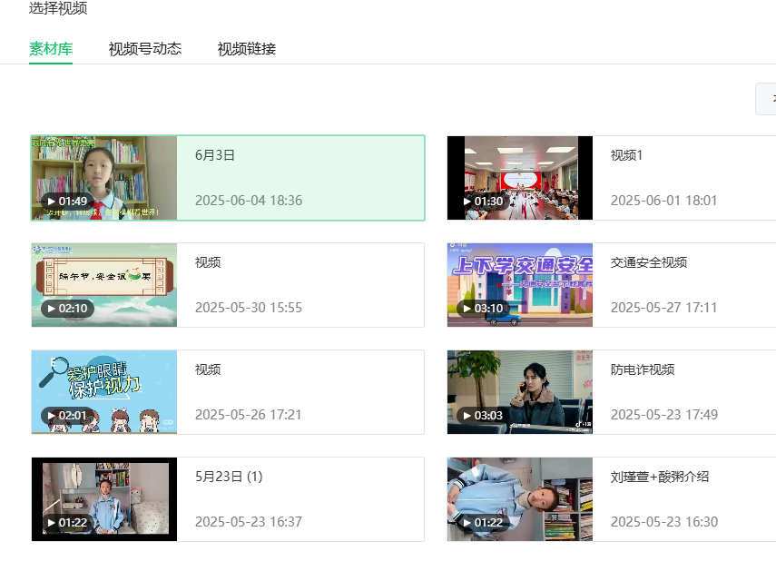Viewport: 776px width, 581px height.
Task: Select the 刘瑾萱+酸粥介绍 video thumbnail
Action: 520,499
